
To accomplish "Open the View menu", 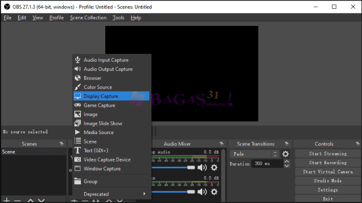I will 38,18.
